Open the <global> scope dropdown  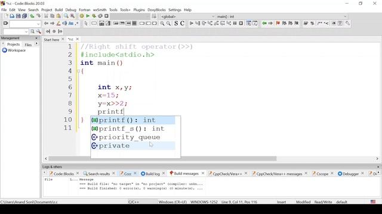187,17
